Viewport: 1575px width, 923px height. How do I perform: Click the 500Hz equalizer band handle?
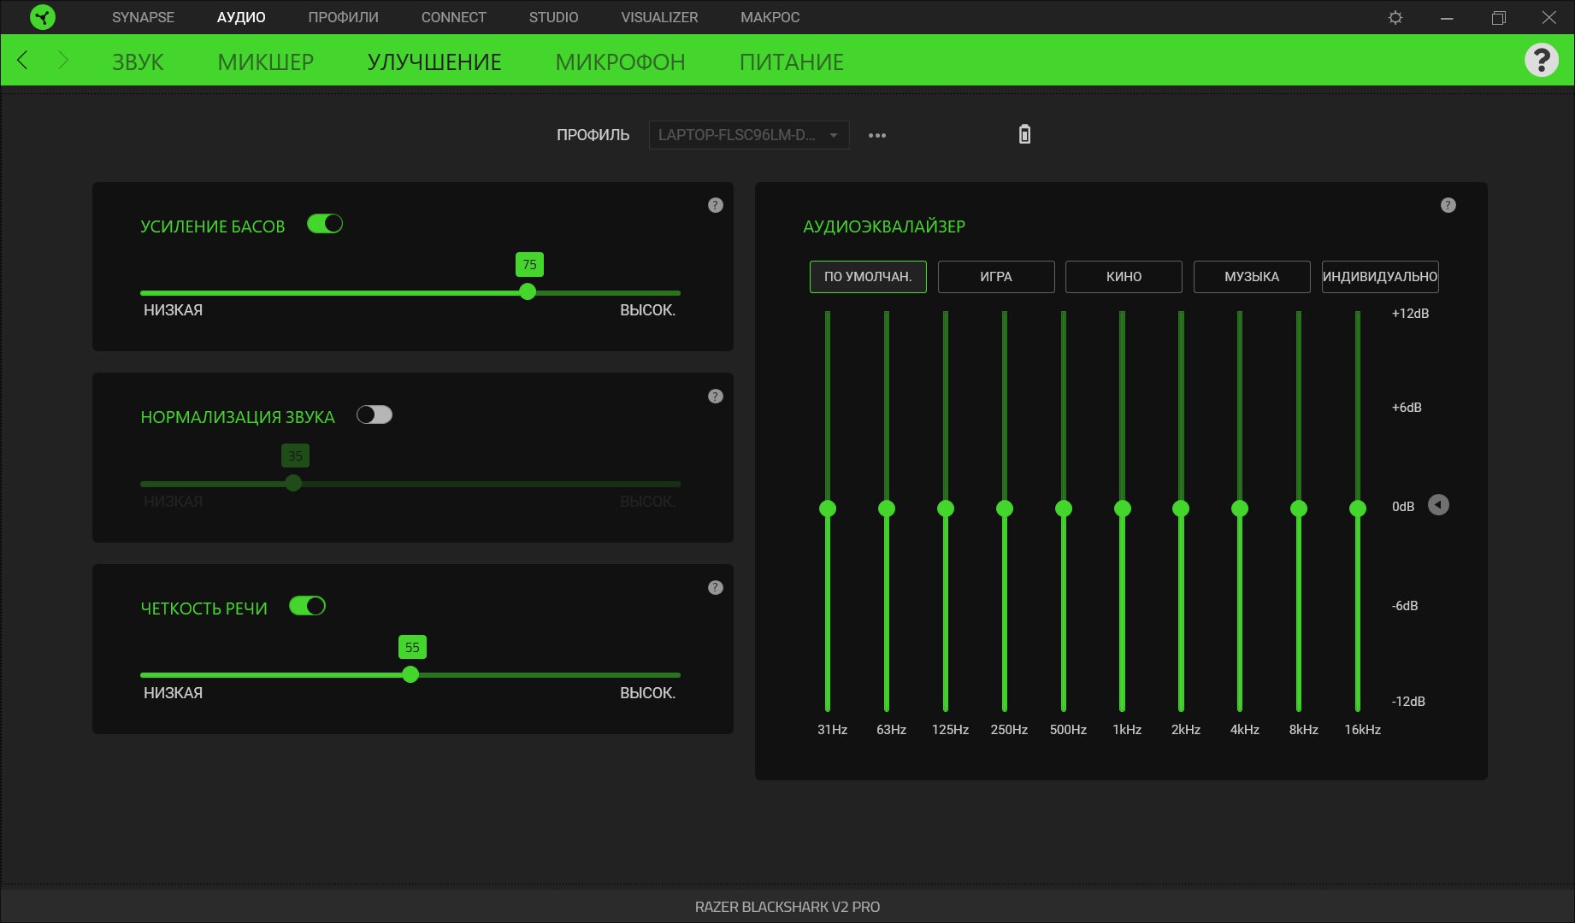point(1064,509)
